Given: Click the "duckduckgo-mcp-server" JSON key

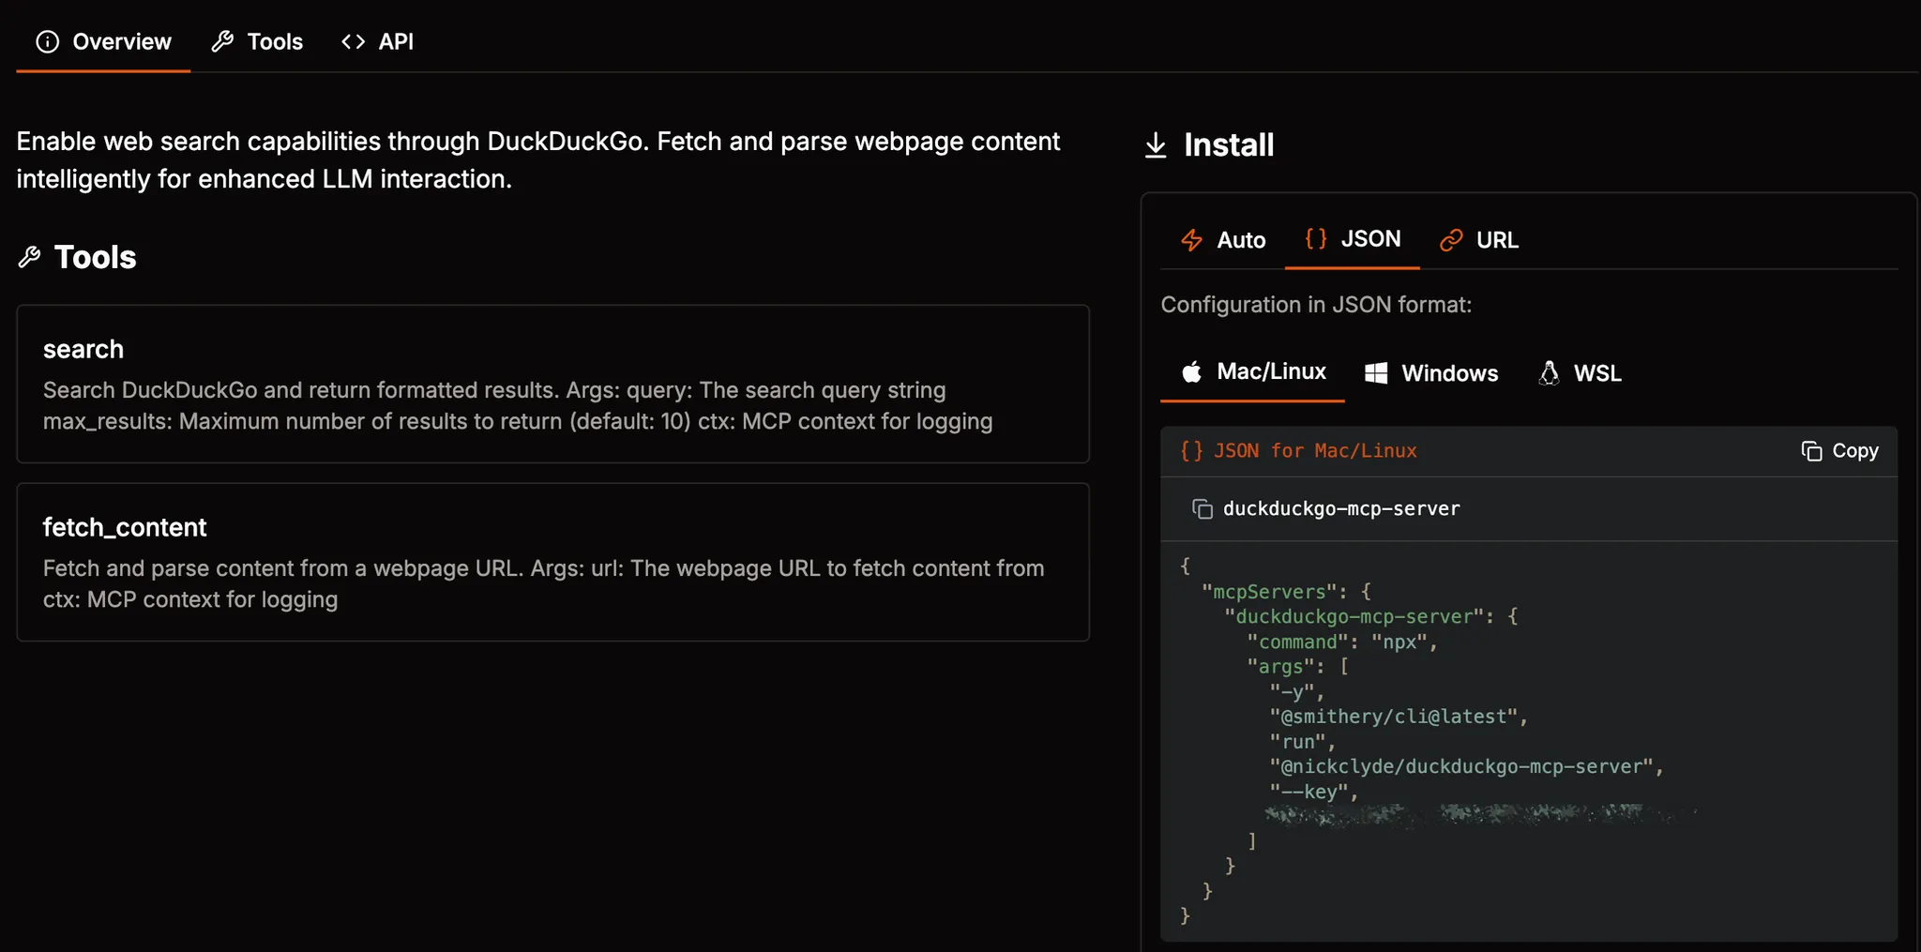Looking at the screenshot, I should pyautogui.click(x=1354, y=616).
